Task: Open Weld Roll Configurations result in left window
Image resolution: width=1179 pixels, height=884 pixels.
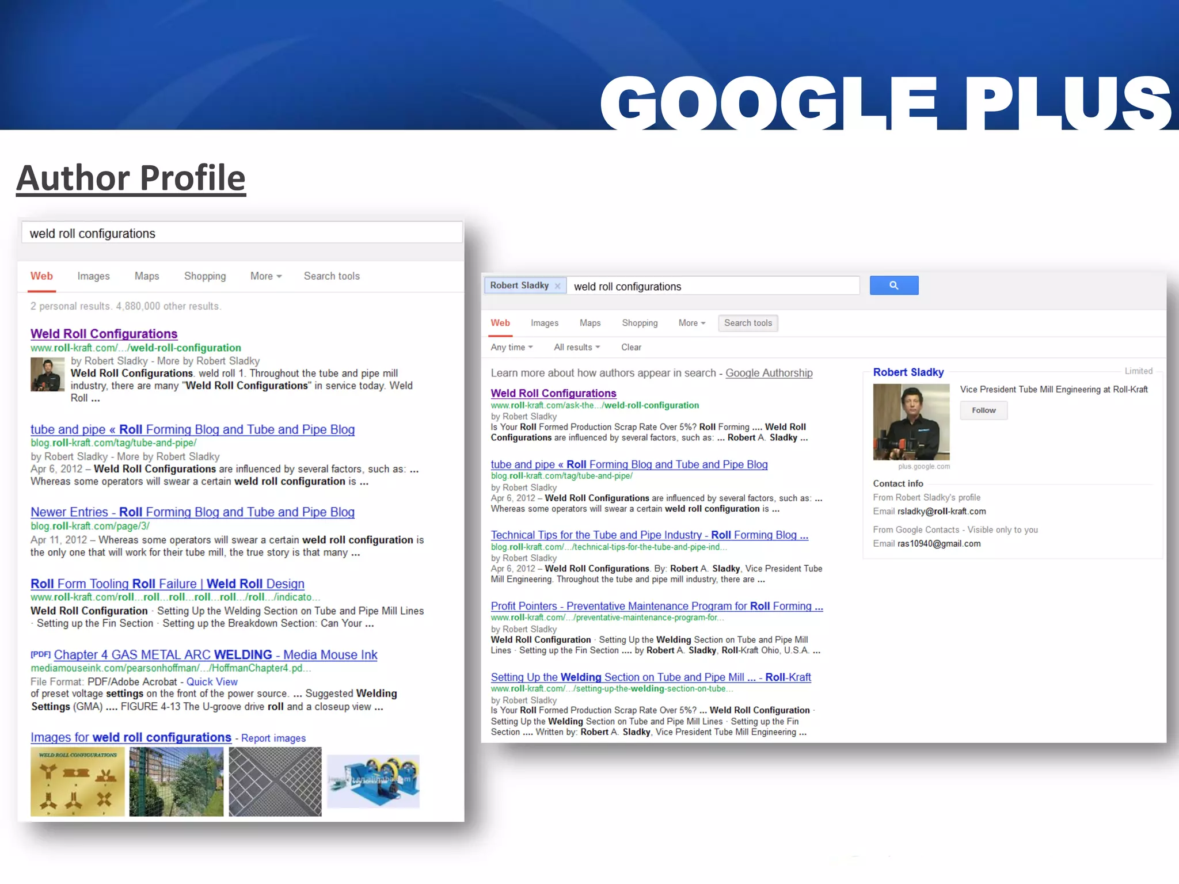Action: pyautogui.click(x=104, y=334)
